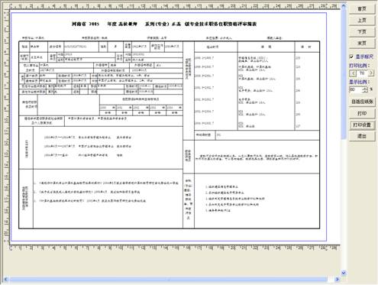Screen dimensions: 378x285
Task: Toggle the 显示标尺 ruler checkbox
Action: 351,57
